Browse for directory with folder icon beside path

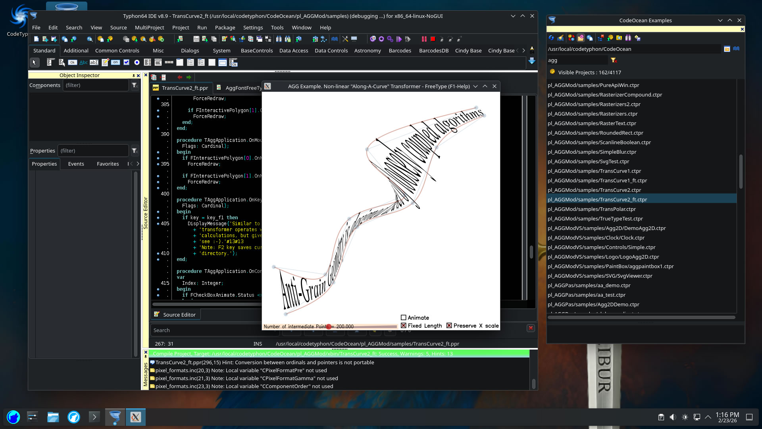click(727, 49)
